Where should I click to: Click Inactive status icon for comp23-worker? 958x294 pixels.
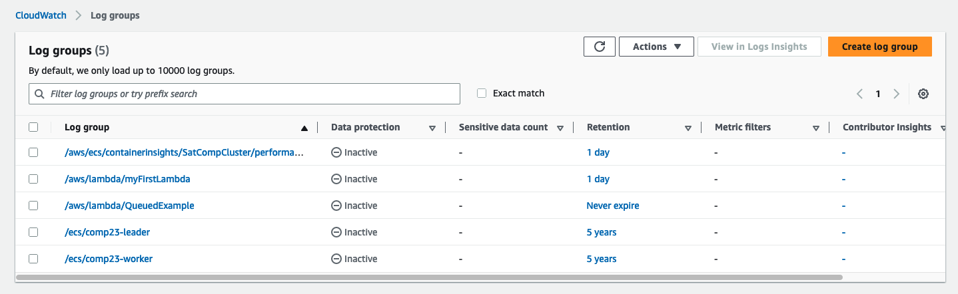(x=336, y=259)
